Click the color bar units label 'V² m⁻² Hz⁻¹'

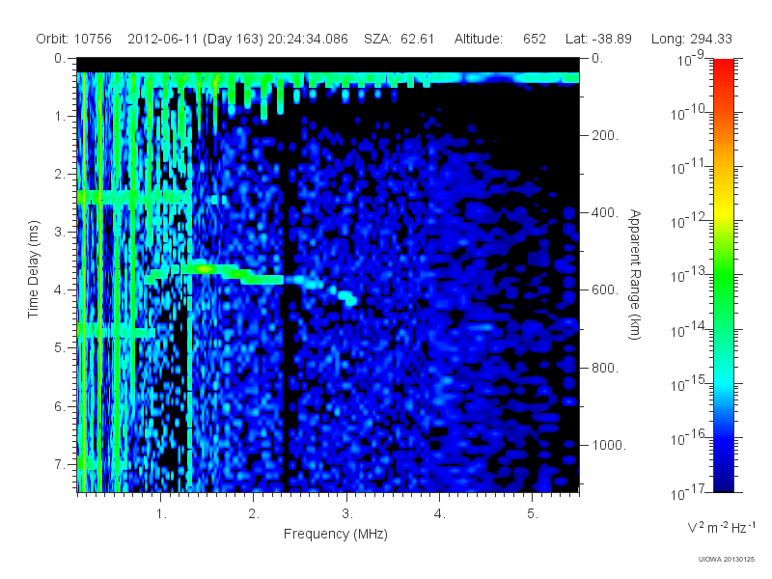721,527
